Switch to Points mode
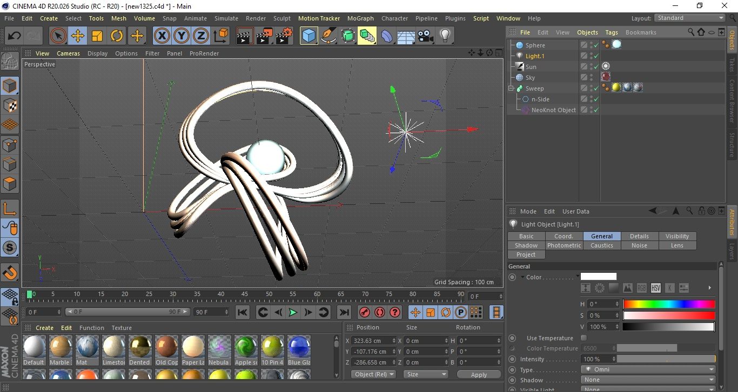Image resolution: width=738 pixels, height=392 pixels. tap(10, 145)
